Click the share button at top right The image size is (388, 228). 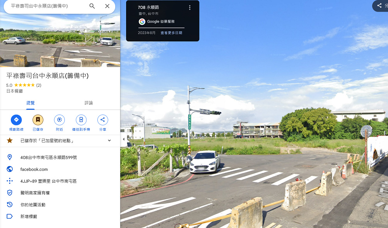click(380, 5)
